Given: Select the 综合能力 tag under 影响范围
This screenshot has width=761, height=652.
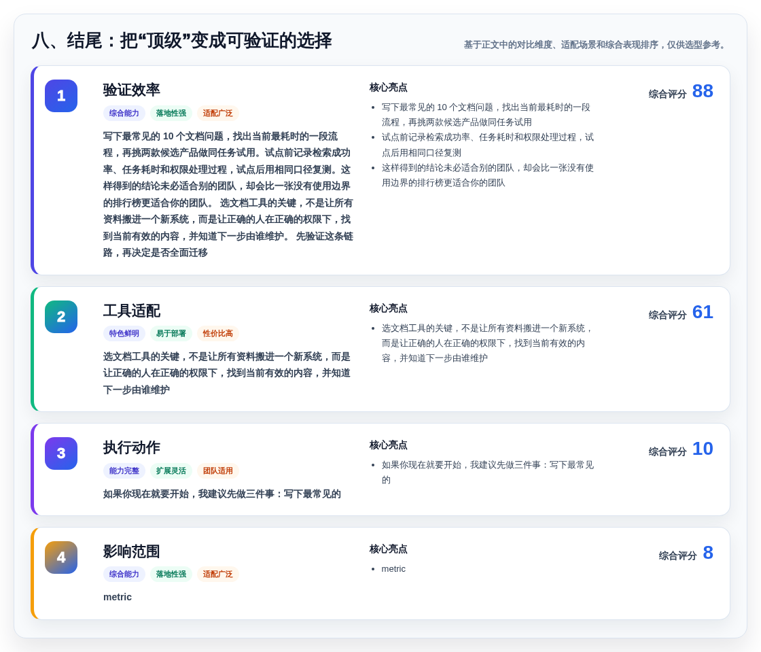Looking at the screenshot, I should 124,574.
